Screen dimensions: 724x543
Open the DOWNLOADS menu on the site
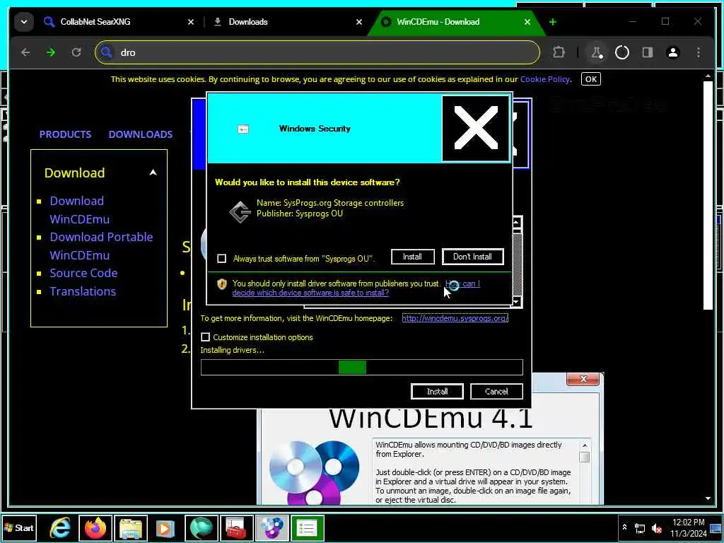coord(141,134)
